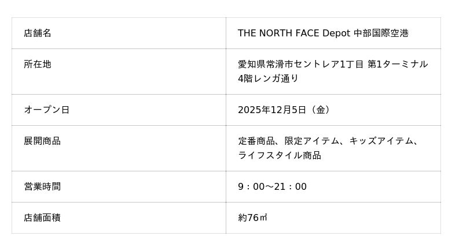Click the 所在地 label cell

coord(38,65)
